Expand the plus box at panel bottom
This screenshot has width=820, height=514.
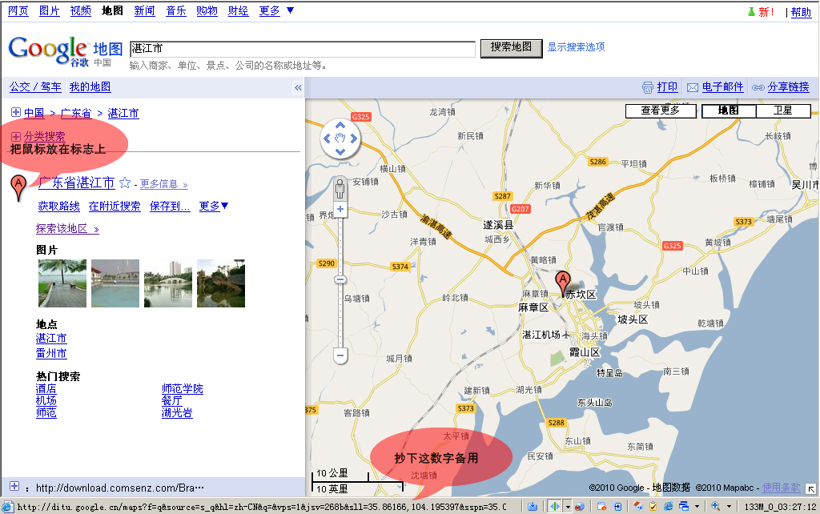14,486
